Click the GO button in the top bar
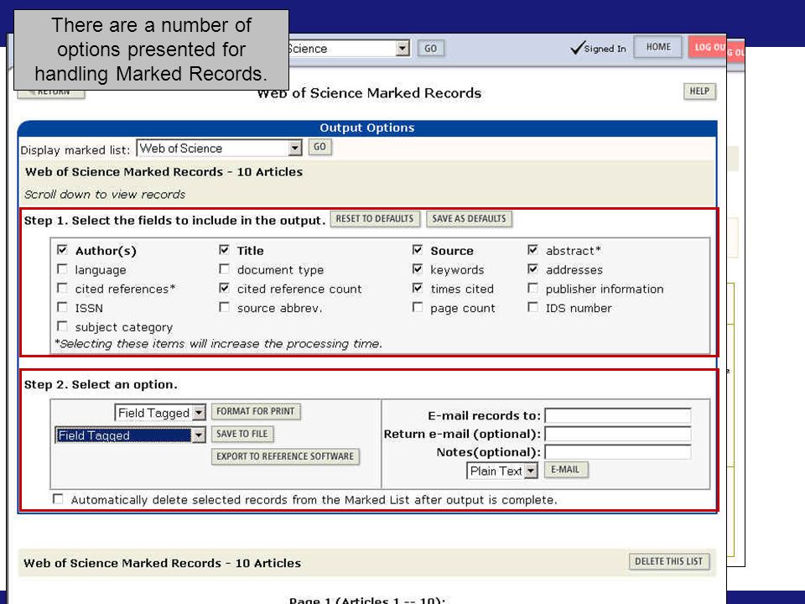805x604 pixels. tap(431, 49)
